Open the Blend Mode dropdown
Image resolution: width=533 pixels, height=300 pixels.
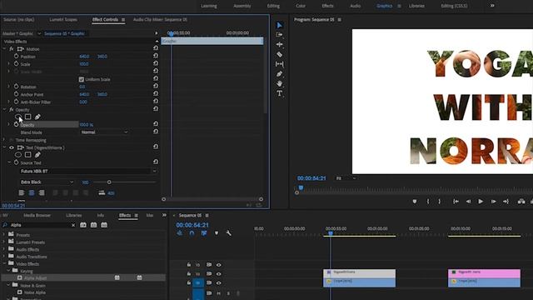point(104,132)
